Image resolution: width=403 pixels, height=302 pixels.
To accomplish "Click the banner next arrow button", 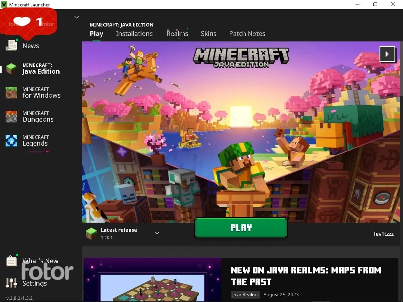I will pos(387,54).
